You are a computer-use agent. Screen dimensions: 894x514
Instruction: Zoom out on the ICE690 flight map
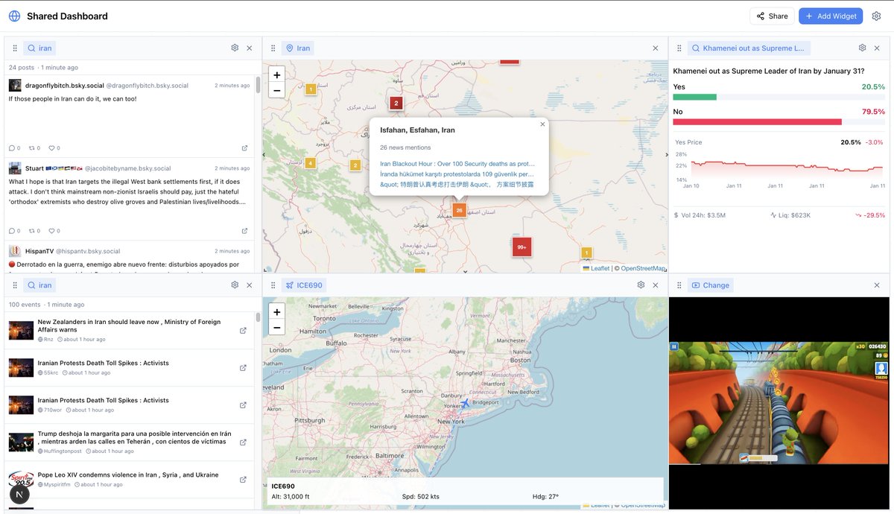point(276,327)
